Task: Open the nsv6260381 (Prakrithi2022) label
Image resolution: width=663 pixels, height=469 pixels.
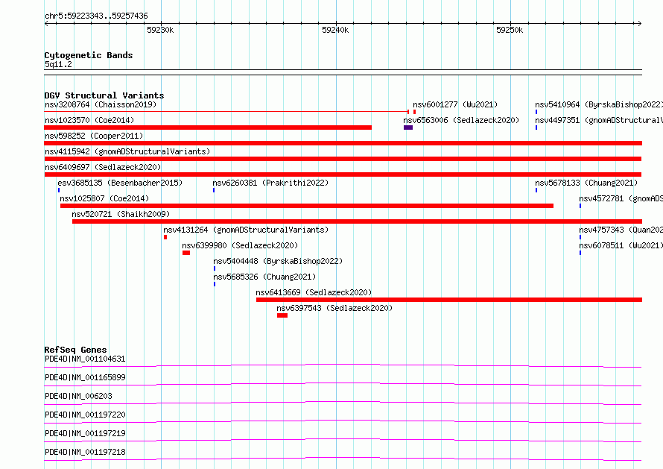Action: click(270, 183)
